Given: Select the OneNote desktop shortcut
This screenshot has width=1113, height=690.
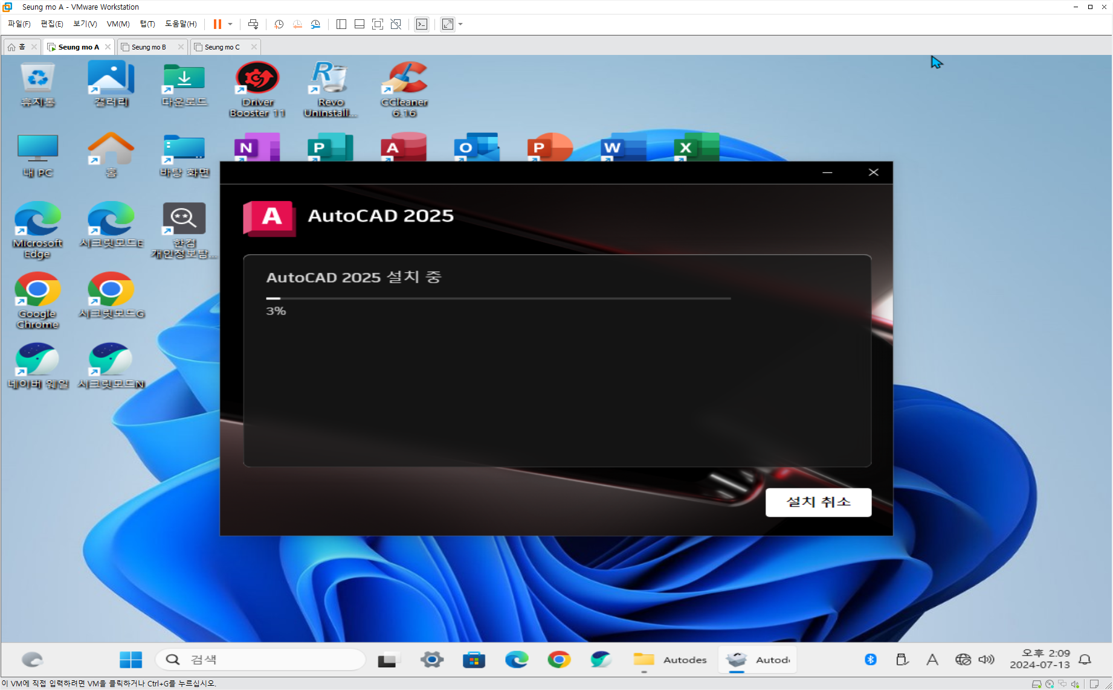Looking at the screenshot, I should pyautogui.click(x=257, y=147).
